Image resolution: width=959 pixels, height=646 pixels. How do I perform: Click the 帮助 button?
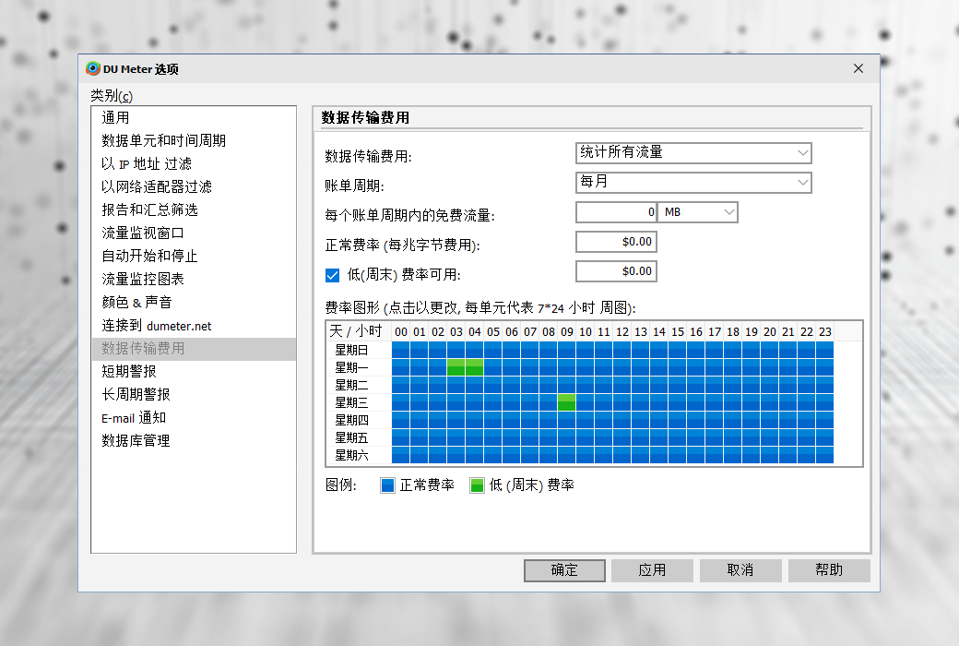829,570
